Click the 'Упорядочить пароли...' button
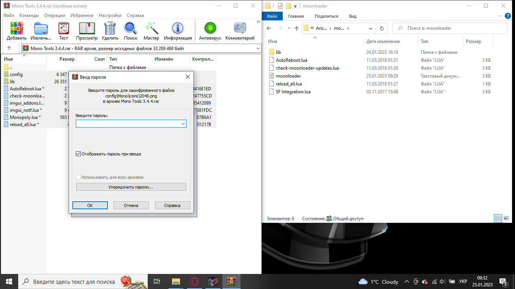Image resolution: width=515 pixels, height=289 pixels. coord(131,187)
